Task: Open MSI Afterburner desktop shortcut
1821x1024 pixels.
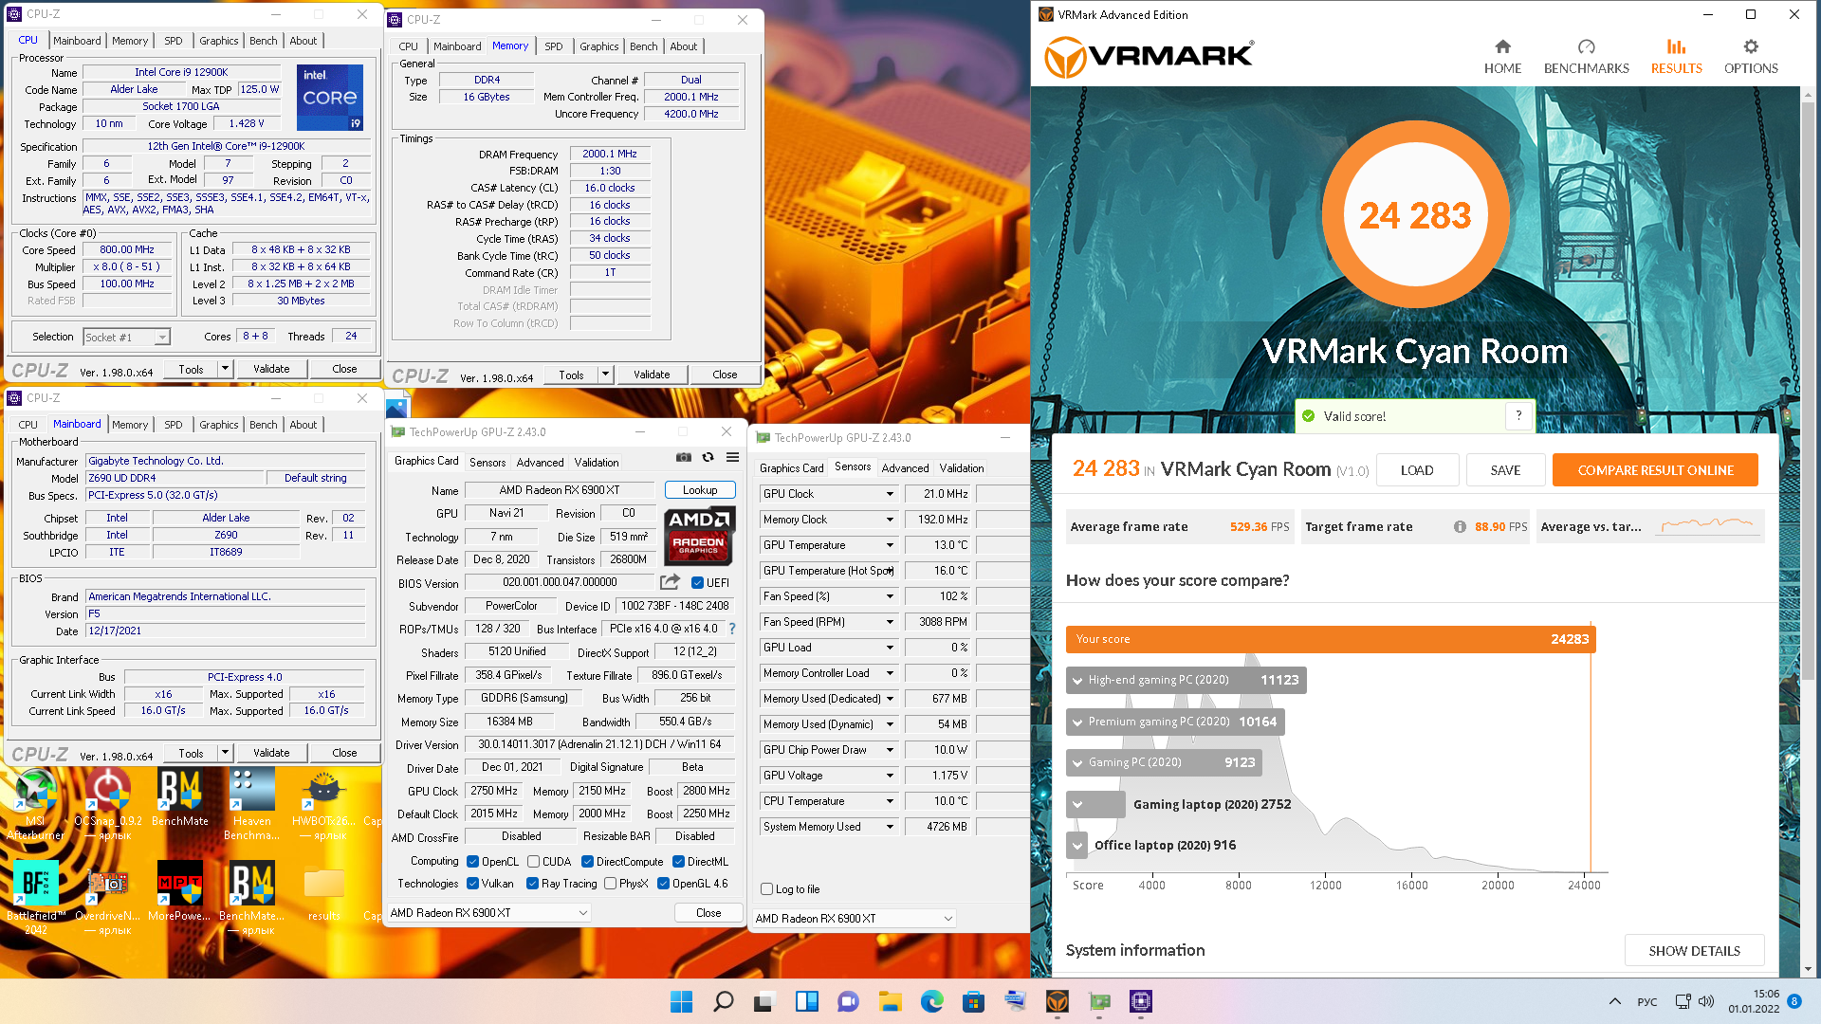Action: pyautogui.click(x=35, y=804)
